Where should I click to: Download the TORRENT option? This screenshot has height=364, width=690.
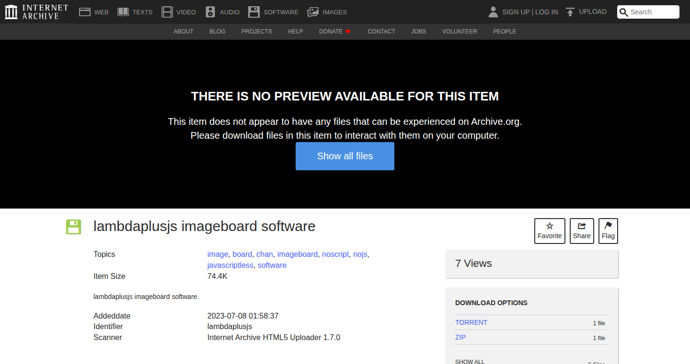coord(471,322)
